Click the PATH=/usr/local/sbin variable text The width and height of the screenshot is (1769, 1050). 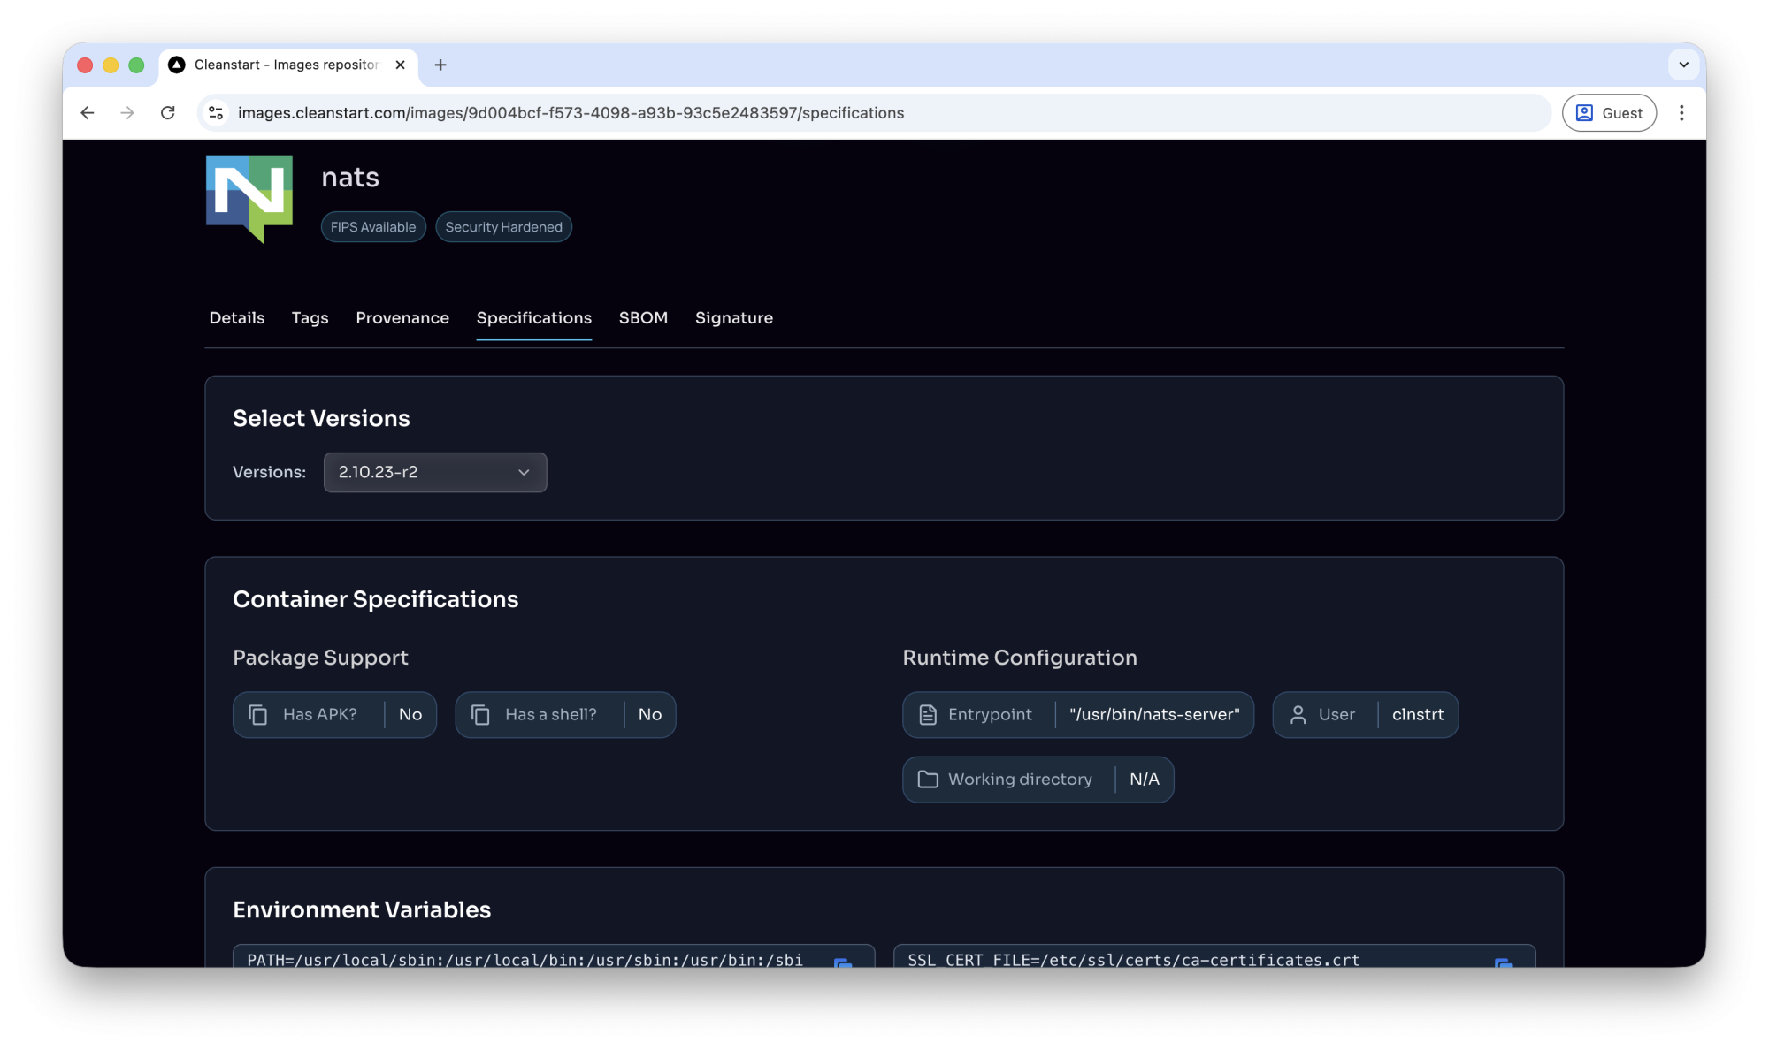tap(525, 960)
